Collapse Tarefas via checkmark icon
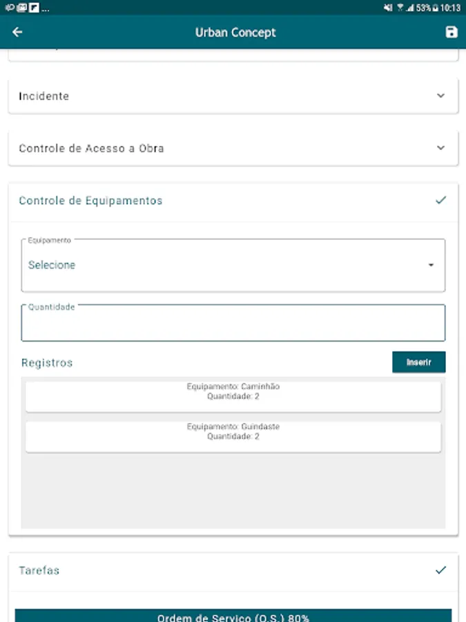This screenshot has height=622, width=466. 441,570
